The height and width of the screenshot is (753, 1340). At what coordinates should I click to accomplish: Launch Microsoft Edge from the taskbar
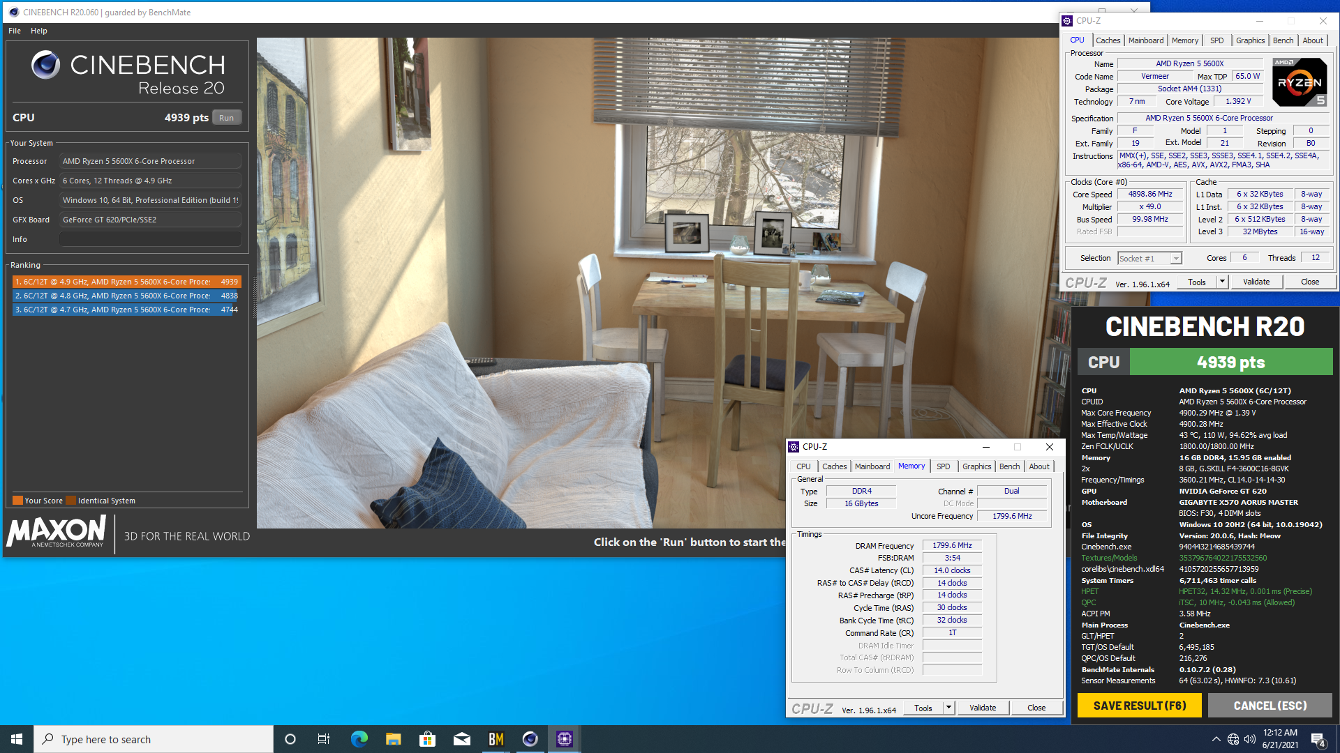(x=359, y=739)
